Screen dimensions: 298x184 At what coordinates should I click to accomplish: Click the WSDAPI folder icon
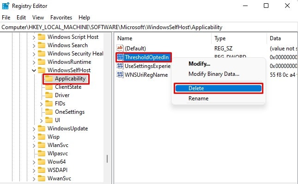point(42,170)
